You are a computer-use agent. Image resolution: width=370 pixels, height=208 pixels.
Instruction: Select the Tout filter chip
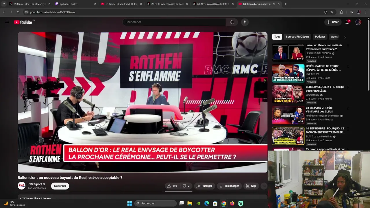tap(277, 37)
